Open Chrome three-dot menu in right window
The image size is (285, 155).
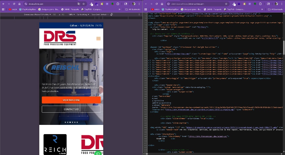click(x=282, y=4)
